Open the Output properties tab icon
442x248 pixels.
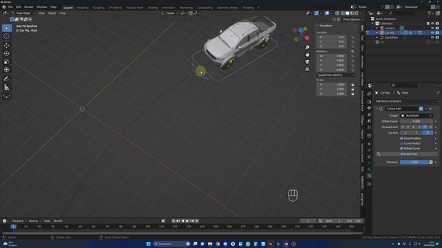[369, 108]
